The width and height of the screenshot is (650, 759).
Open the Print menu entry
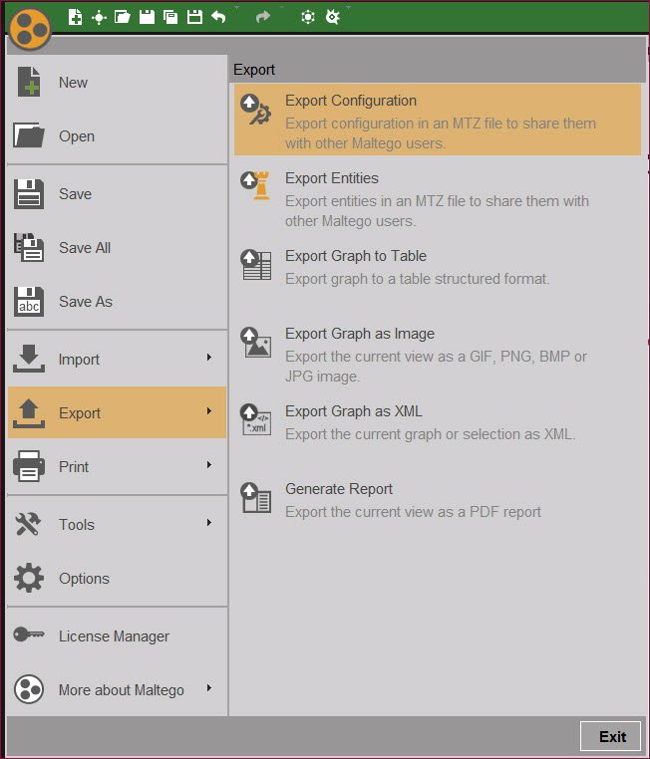(x=118, y=466)
